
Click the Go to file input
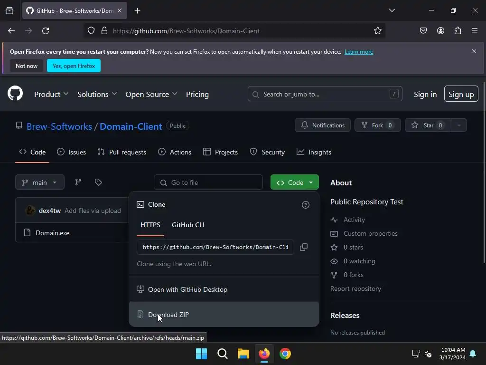pos(208,182)
